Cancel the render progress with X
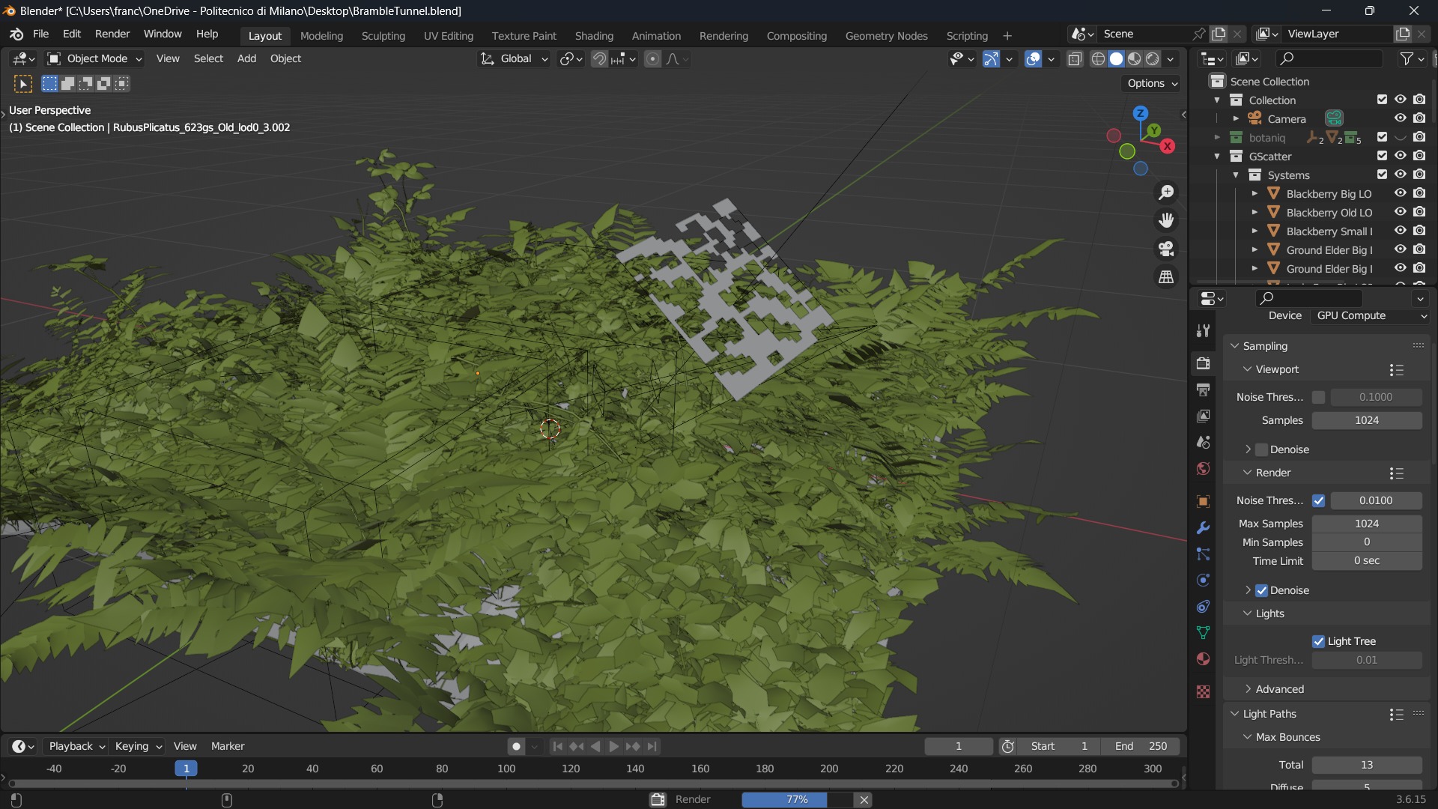The height and width of the screenshot is (809, 1438). click(x=864, y=799)
